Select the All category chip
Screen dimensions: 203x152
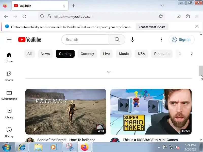pyautogui.click(x=29, y=54)
